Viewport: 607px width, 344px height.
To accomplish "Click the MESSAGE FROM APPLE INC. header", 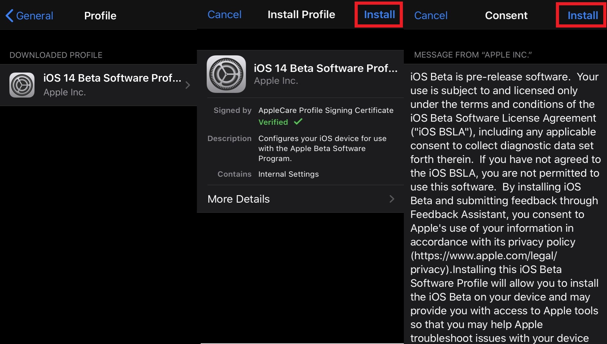I will 473,55.
